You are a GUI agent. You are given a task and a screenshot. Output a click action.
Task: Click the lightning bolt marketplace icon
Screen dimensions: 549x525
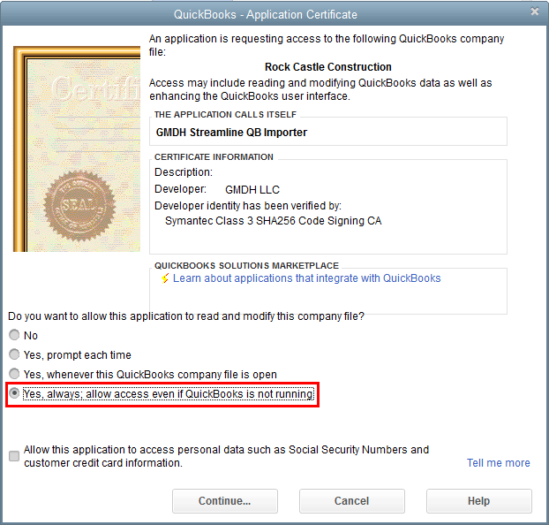coord(164,278)
